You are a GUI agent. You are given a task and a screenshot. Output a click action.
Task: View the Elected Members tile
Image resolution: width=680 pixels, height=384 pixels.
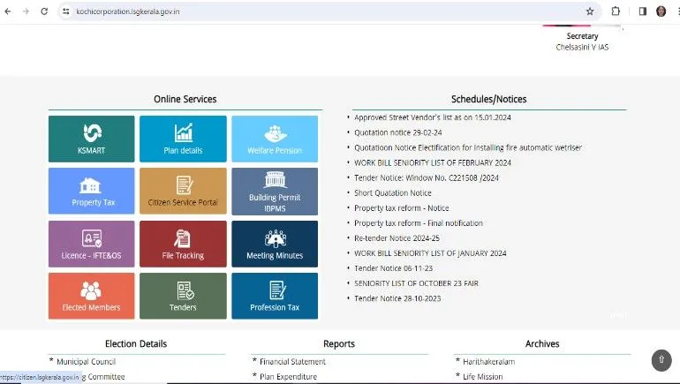pos(91,296)
